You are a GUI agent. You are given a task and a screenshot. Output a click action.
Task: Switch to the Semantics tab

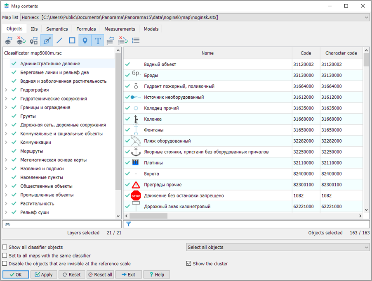tap(57, 29)
